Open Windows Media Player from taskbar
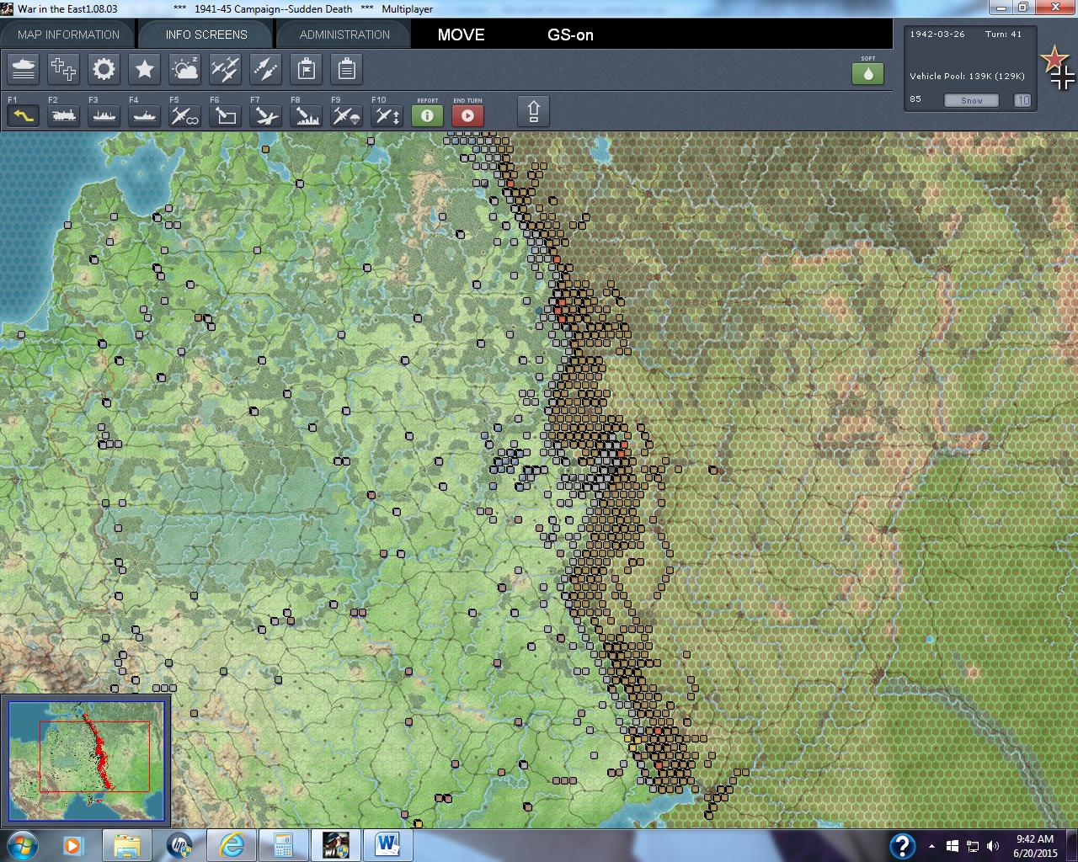1078x862 pixels. (x=73, y=845)
